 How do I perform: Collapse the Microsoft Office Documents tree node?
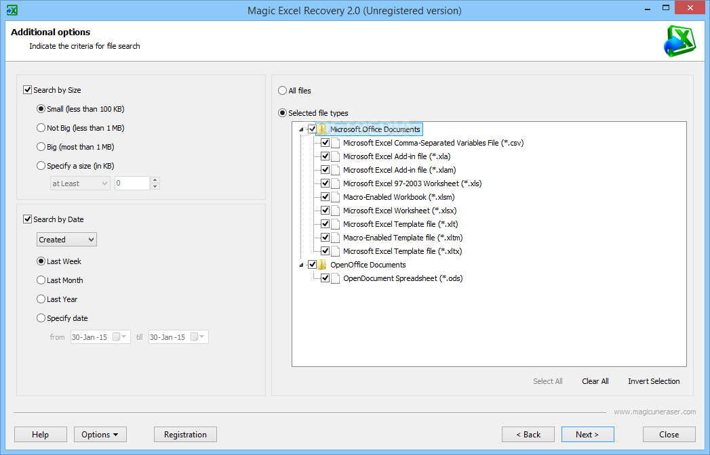coord(301,130)
